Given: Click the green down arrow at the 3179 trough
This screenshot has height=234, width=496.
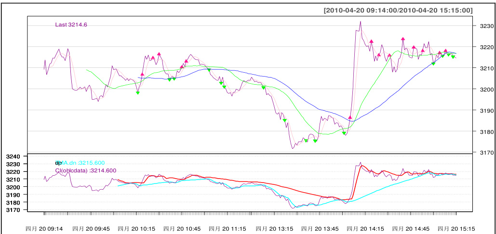Looking at the screenshot, I should [344, 133].
